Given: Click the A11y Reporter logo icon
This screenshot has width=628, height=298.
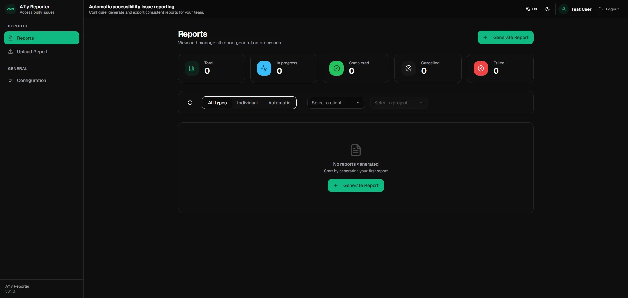Looking at the screenshot, I should [x=10, y=9].
